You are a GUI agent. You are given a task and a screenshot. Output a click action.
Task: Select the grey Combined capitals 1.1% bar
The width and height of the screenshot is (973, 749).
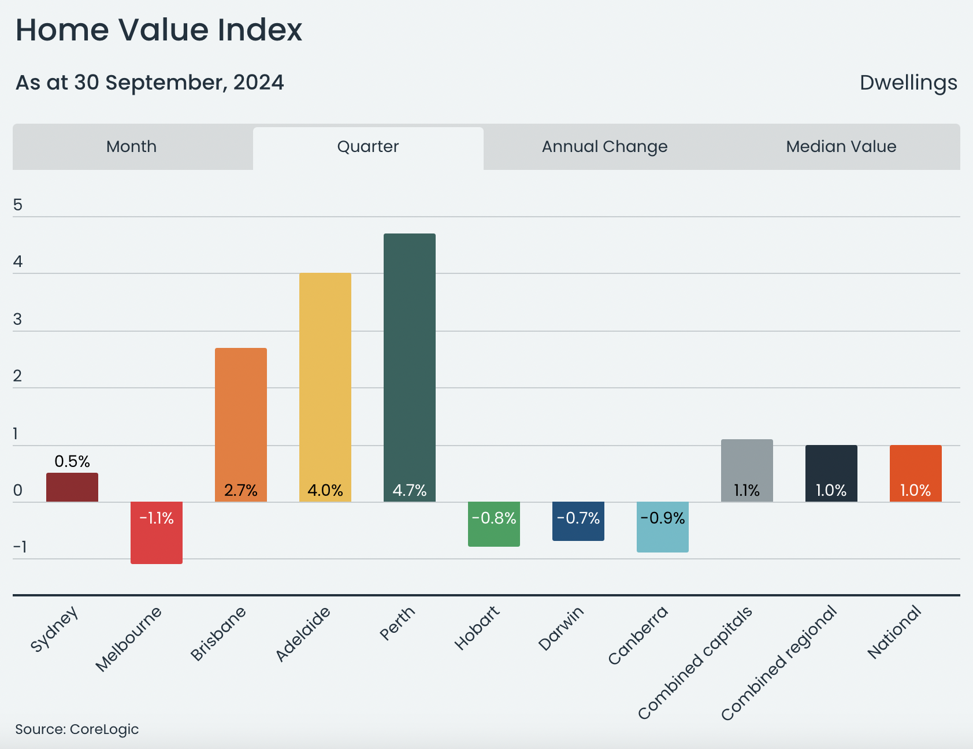click(747, 470)
